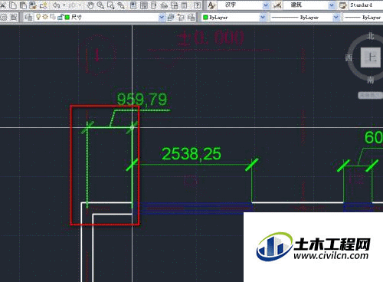
Task: Click the axis bubble numbered 1
Action: point(97,55)
